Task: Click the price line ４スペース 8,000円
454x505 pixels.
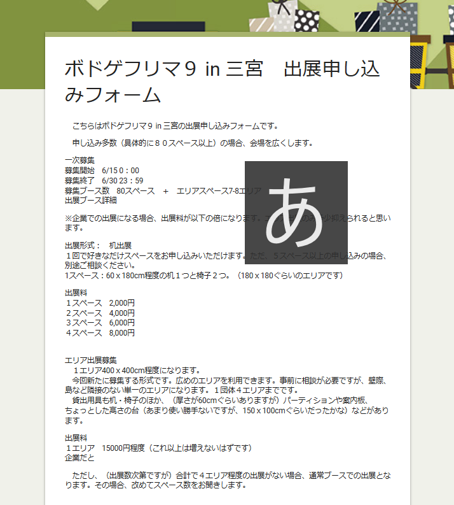Action: tap(100, 332)
